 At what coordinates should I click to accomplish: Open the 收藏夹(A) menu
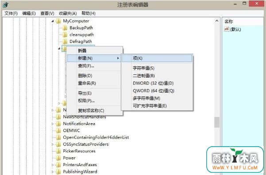(68, 13)
